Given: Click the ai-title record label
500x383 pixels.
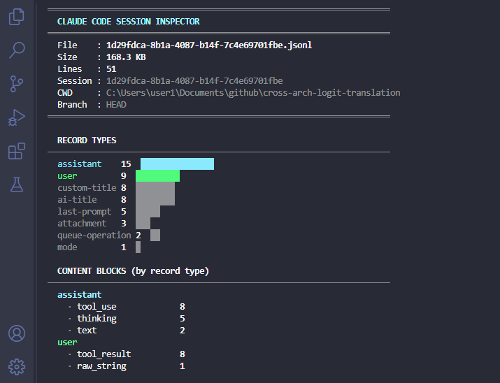Looking at the screenshot, I should (77, 199).
